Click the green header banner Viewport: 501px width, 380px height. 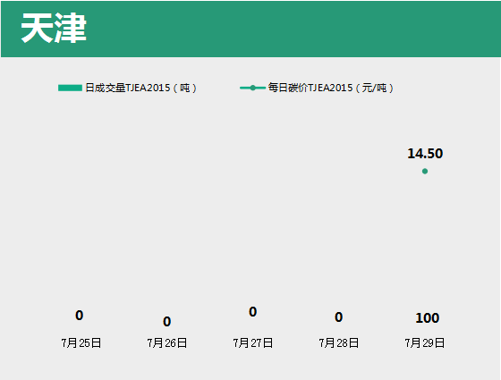pos(250,29)
